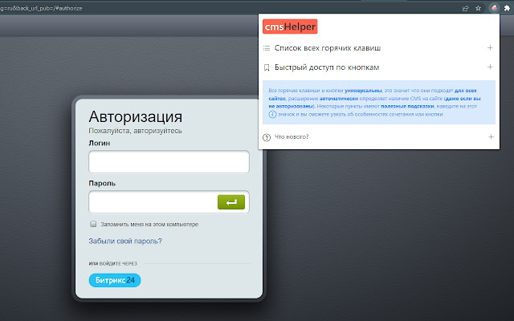
Task: Click the list icon beside Список всех горячих клавиш
Action: click(x=267, y=48)
